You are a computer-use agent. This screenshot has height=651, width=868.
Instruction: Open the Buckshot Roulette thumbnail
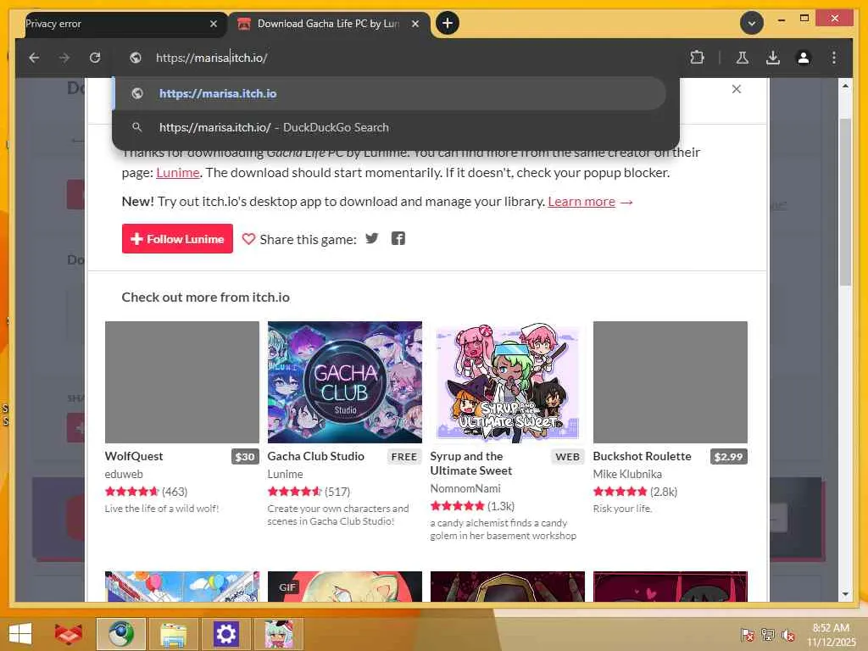(x=670, y=382)
